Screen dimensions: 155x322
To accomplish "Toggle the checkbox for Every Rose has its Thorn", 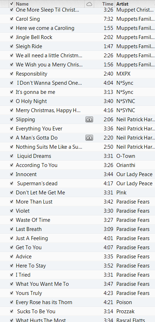I will click(x=12, y=302).
